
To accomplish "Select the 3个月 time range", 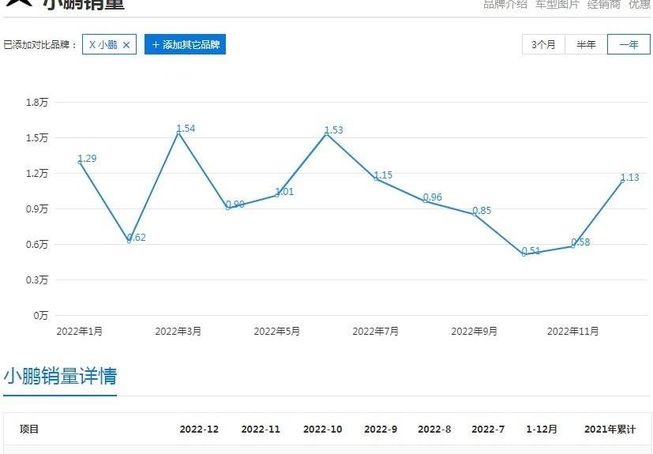I will point(543,44).
